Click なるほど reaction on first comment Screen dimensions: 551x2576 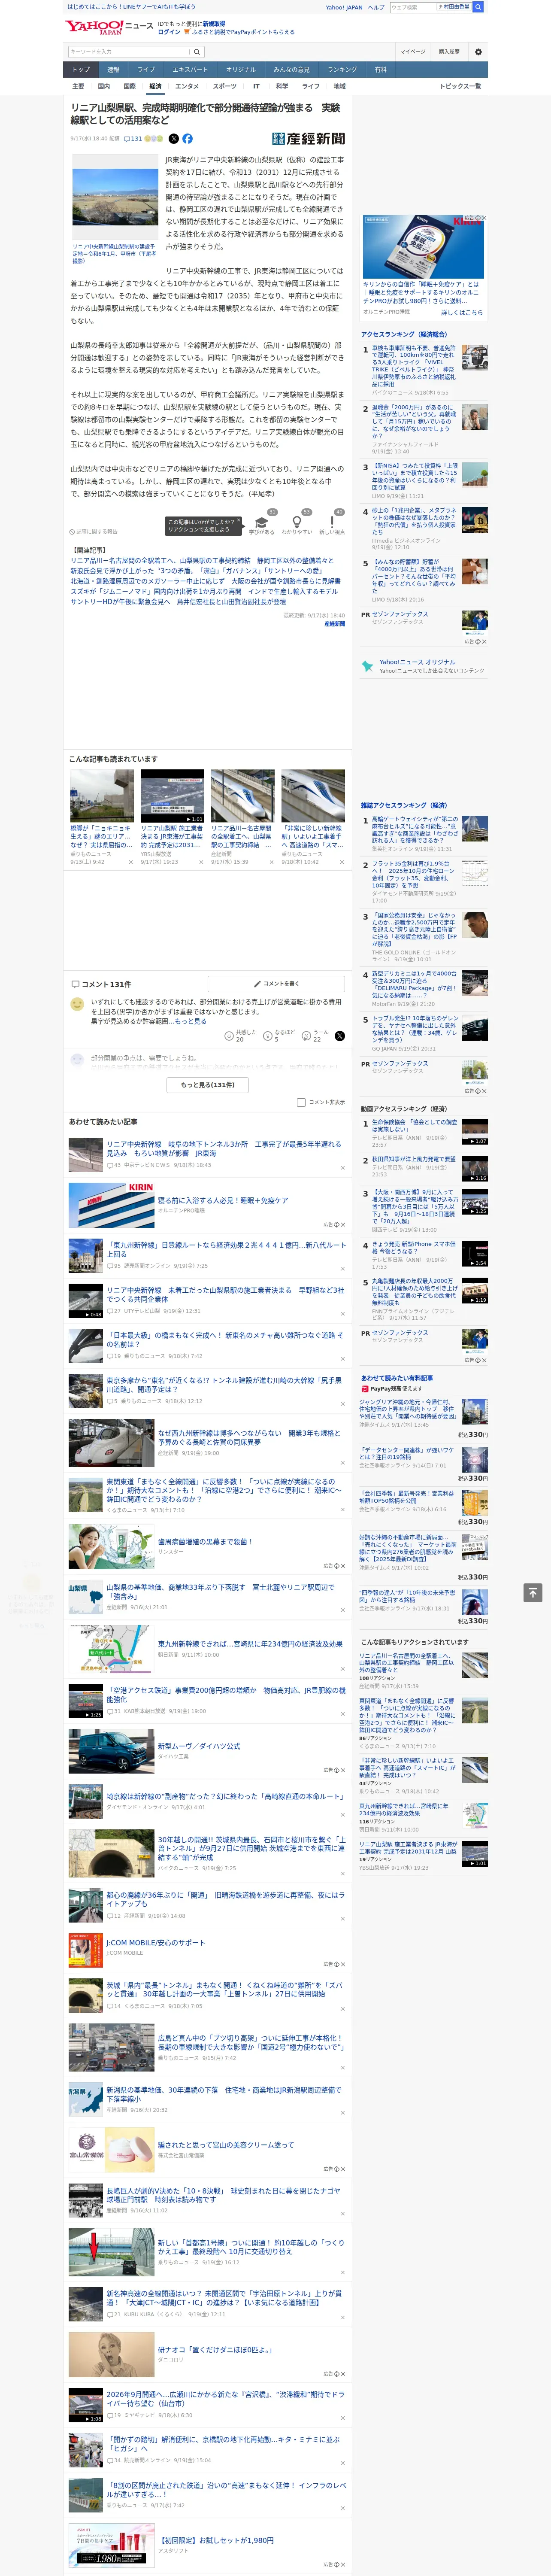coord(268,1037)
